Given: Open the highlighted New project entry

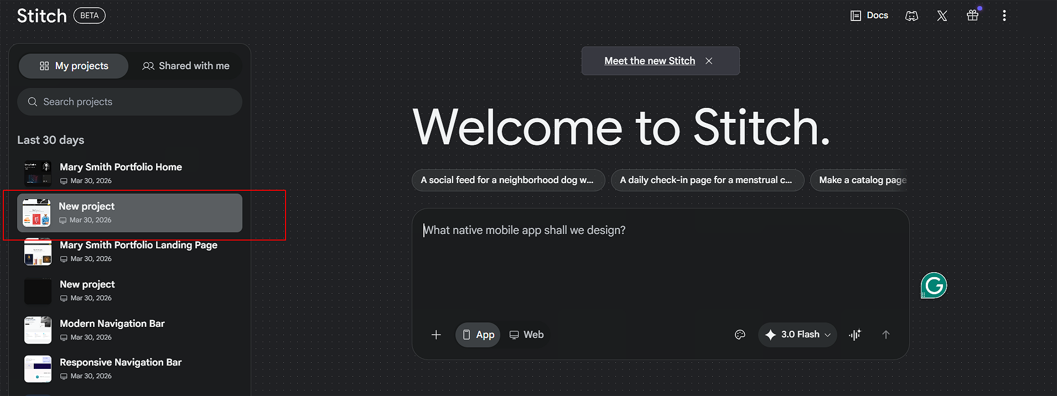Looking at the screenshot, I should click(129, 212).
